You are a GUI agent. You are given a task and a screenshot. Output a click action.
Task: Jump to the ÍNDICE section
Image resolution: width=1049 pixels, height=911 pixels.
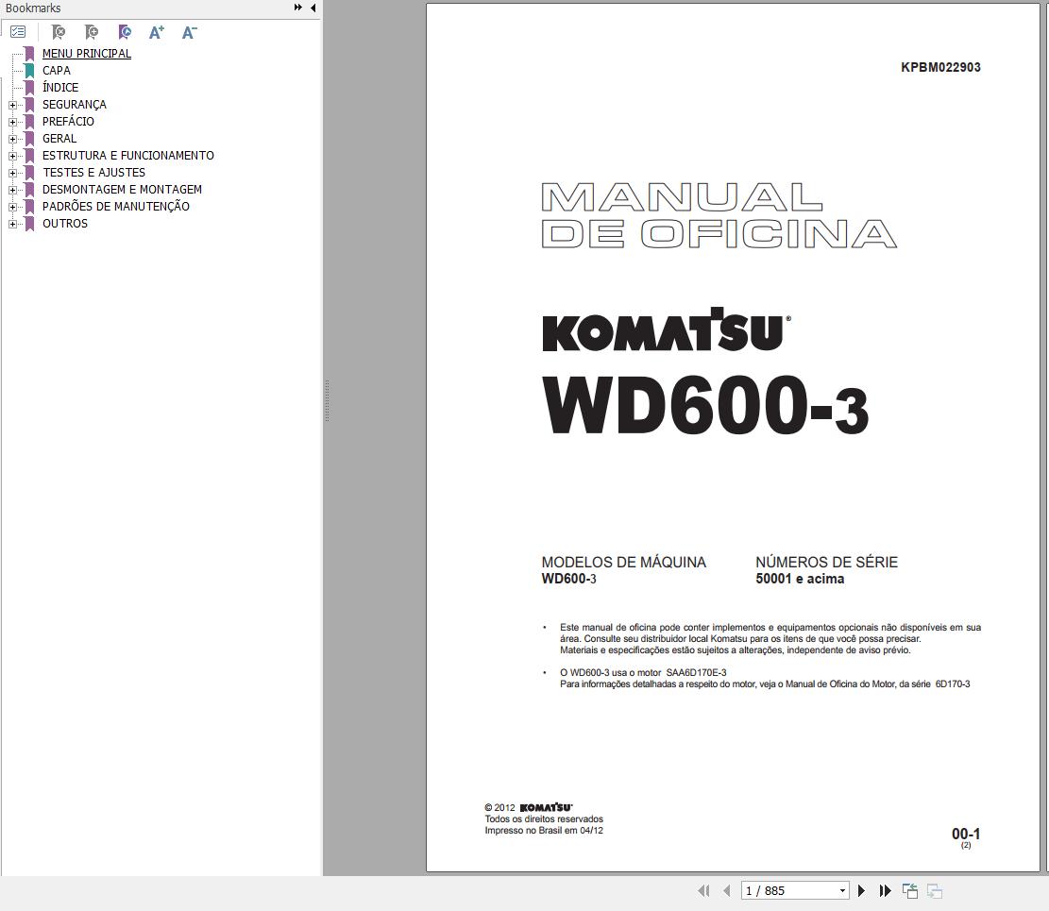pos(60,87)
